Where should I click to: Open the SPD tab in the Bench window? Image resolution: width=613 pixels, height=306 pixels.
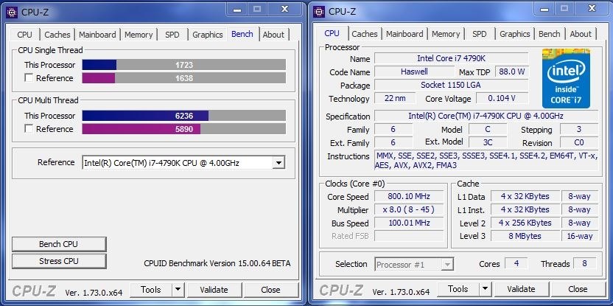(x=172, y=35)
